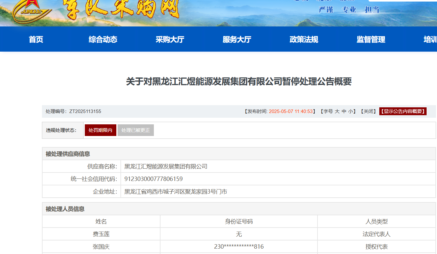Click the 被处理人员信息 section header
The image size is (437, 254).
(239, 209)
